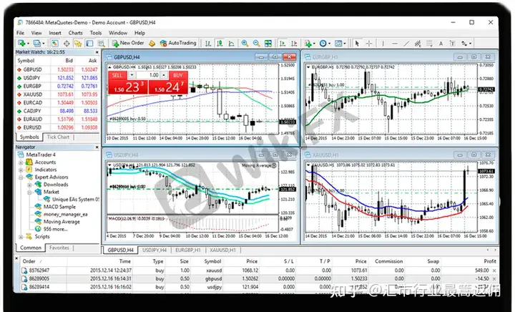Click the 1.00 volume field on GBPUSD chart
515x312 pixels.
[x=148, y=75]
